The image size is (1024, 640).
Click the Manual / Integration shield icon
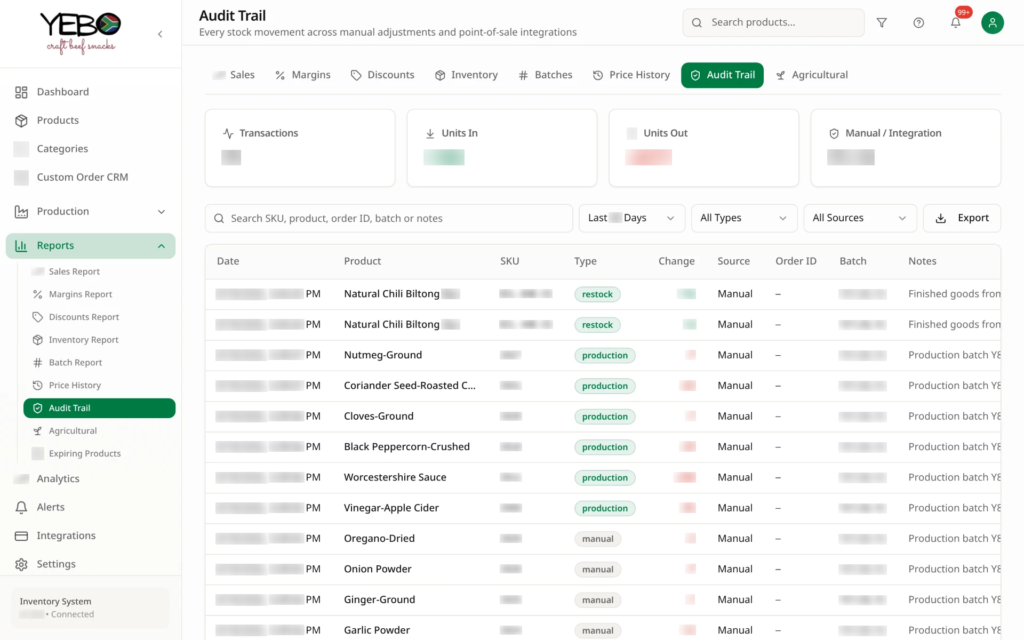tap(834, 133)
